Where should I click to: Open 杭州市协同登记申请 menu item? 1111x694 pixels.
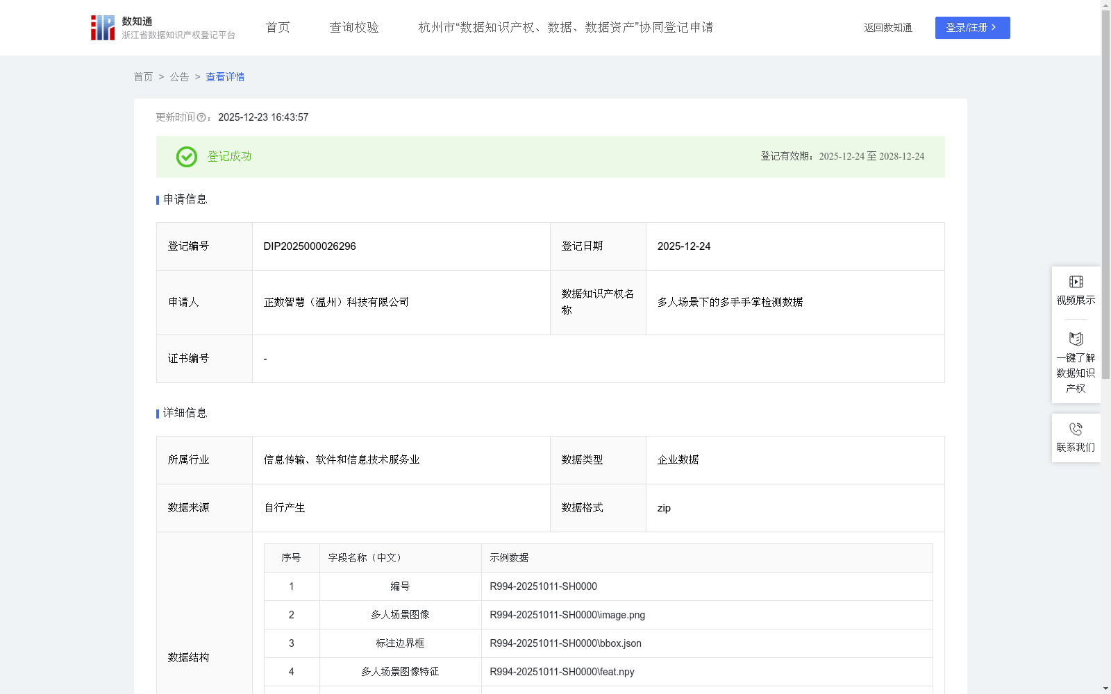566,28
